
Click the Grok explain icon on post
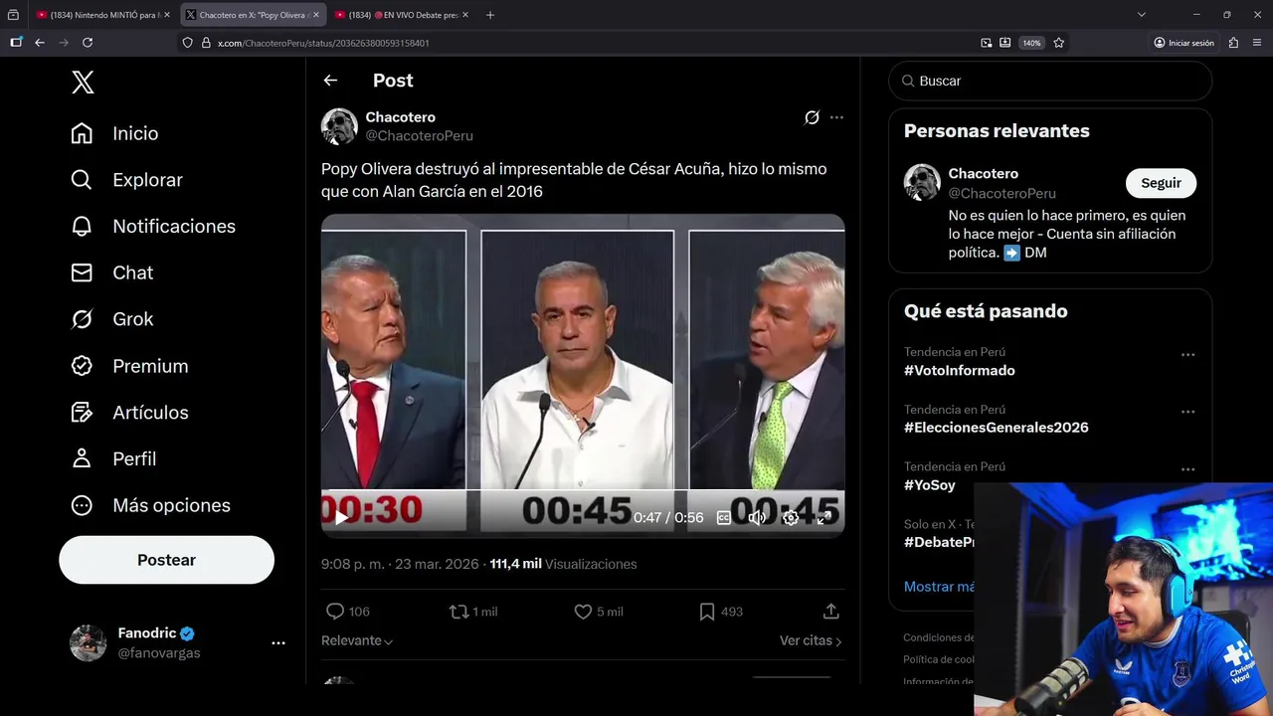coord(812,117)
